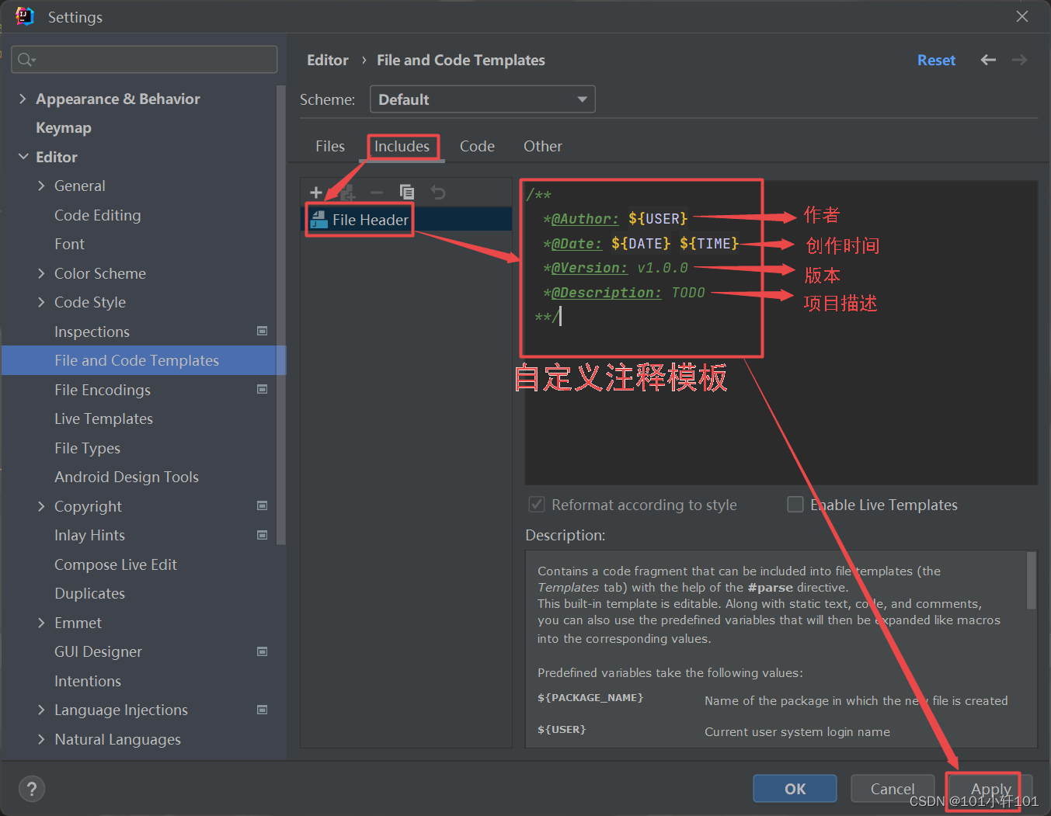Open Live Templates settings
Image resolution: width=1051 pixels, height=816 pixels.
(x=103, y=418)
